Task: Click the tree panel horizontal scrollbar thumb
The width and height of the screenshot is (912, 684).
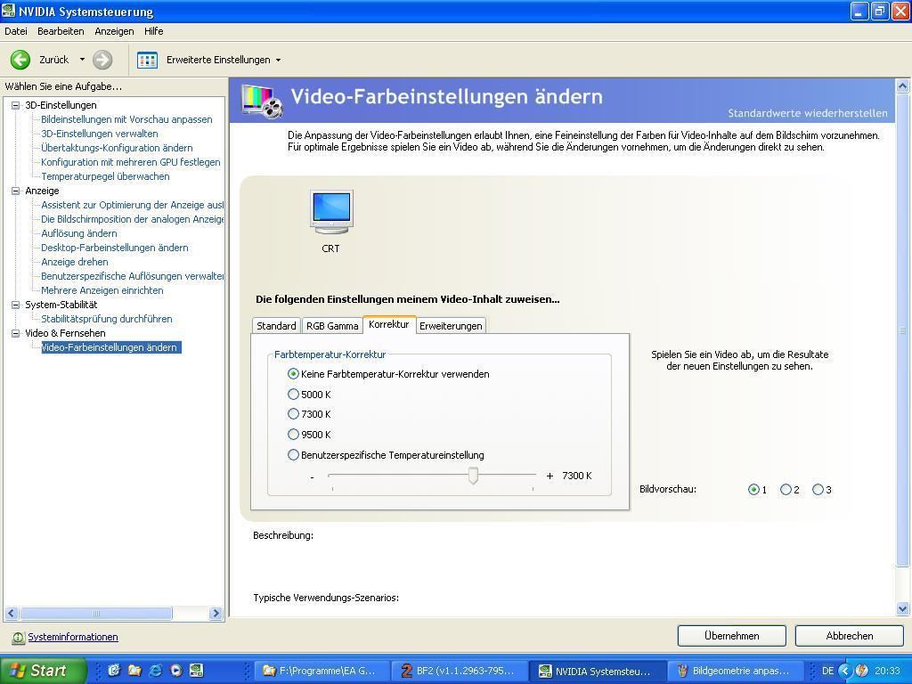Action: point(96,613)
